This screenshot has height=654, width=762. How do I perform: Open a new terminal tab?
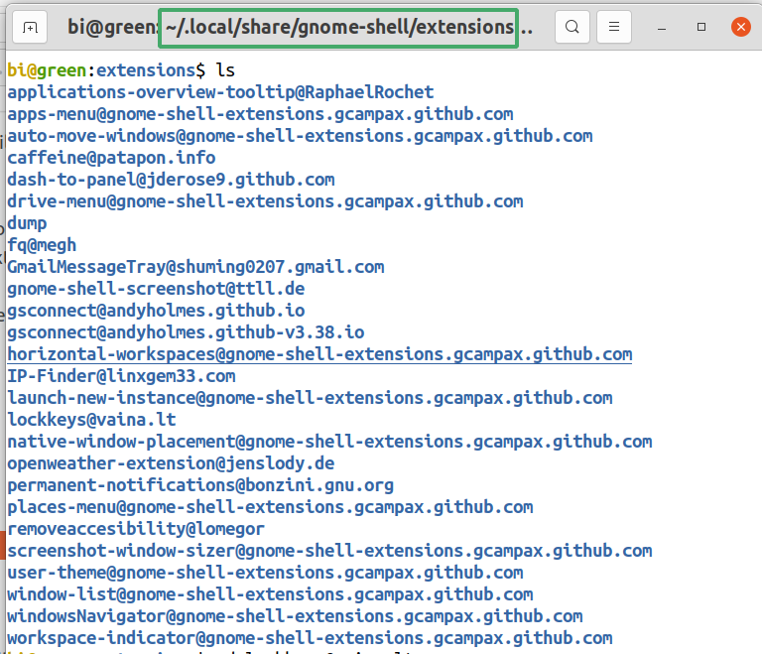click(x=31, y=28)
